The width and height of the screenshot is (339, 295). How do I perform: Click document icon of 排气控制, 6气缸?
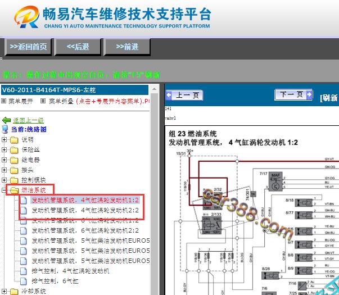click(x=24, y=281)
